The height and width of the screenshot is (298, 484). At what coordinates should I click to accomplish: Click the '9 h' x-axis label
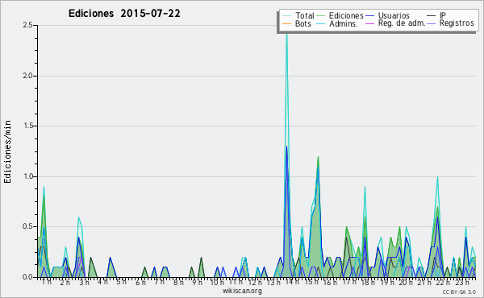tap(198, 282)
